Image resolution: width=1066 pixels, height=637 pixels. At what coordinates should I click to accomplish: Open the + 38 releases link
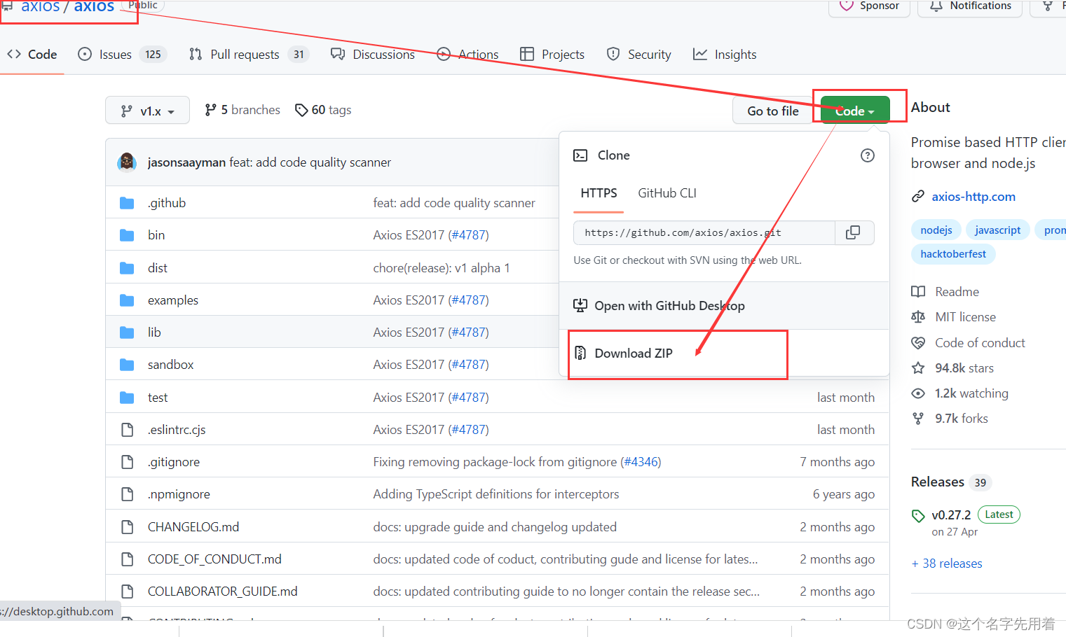click(x=947, y=563)
